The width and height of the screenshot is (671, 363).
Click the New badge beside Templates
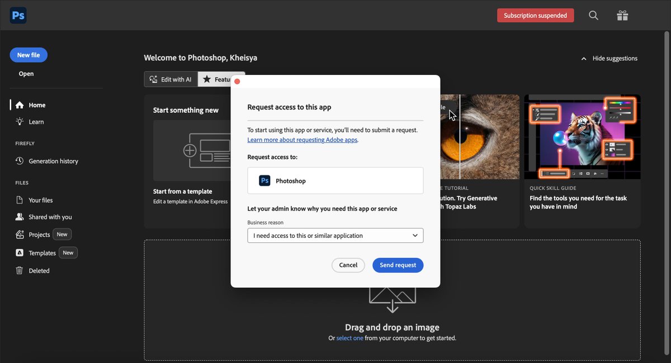coord(68,253)
